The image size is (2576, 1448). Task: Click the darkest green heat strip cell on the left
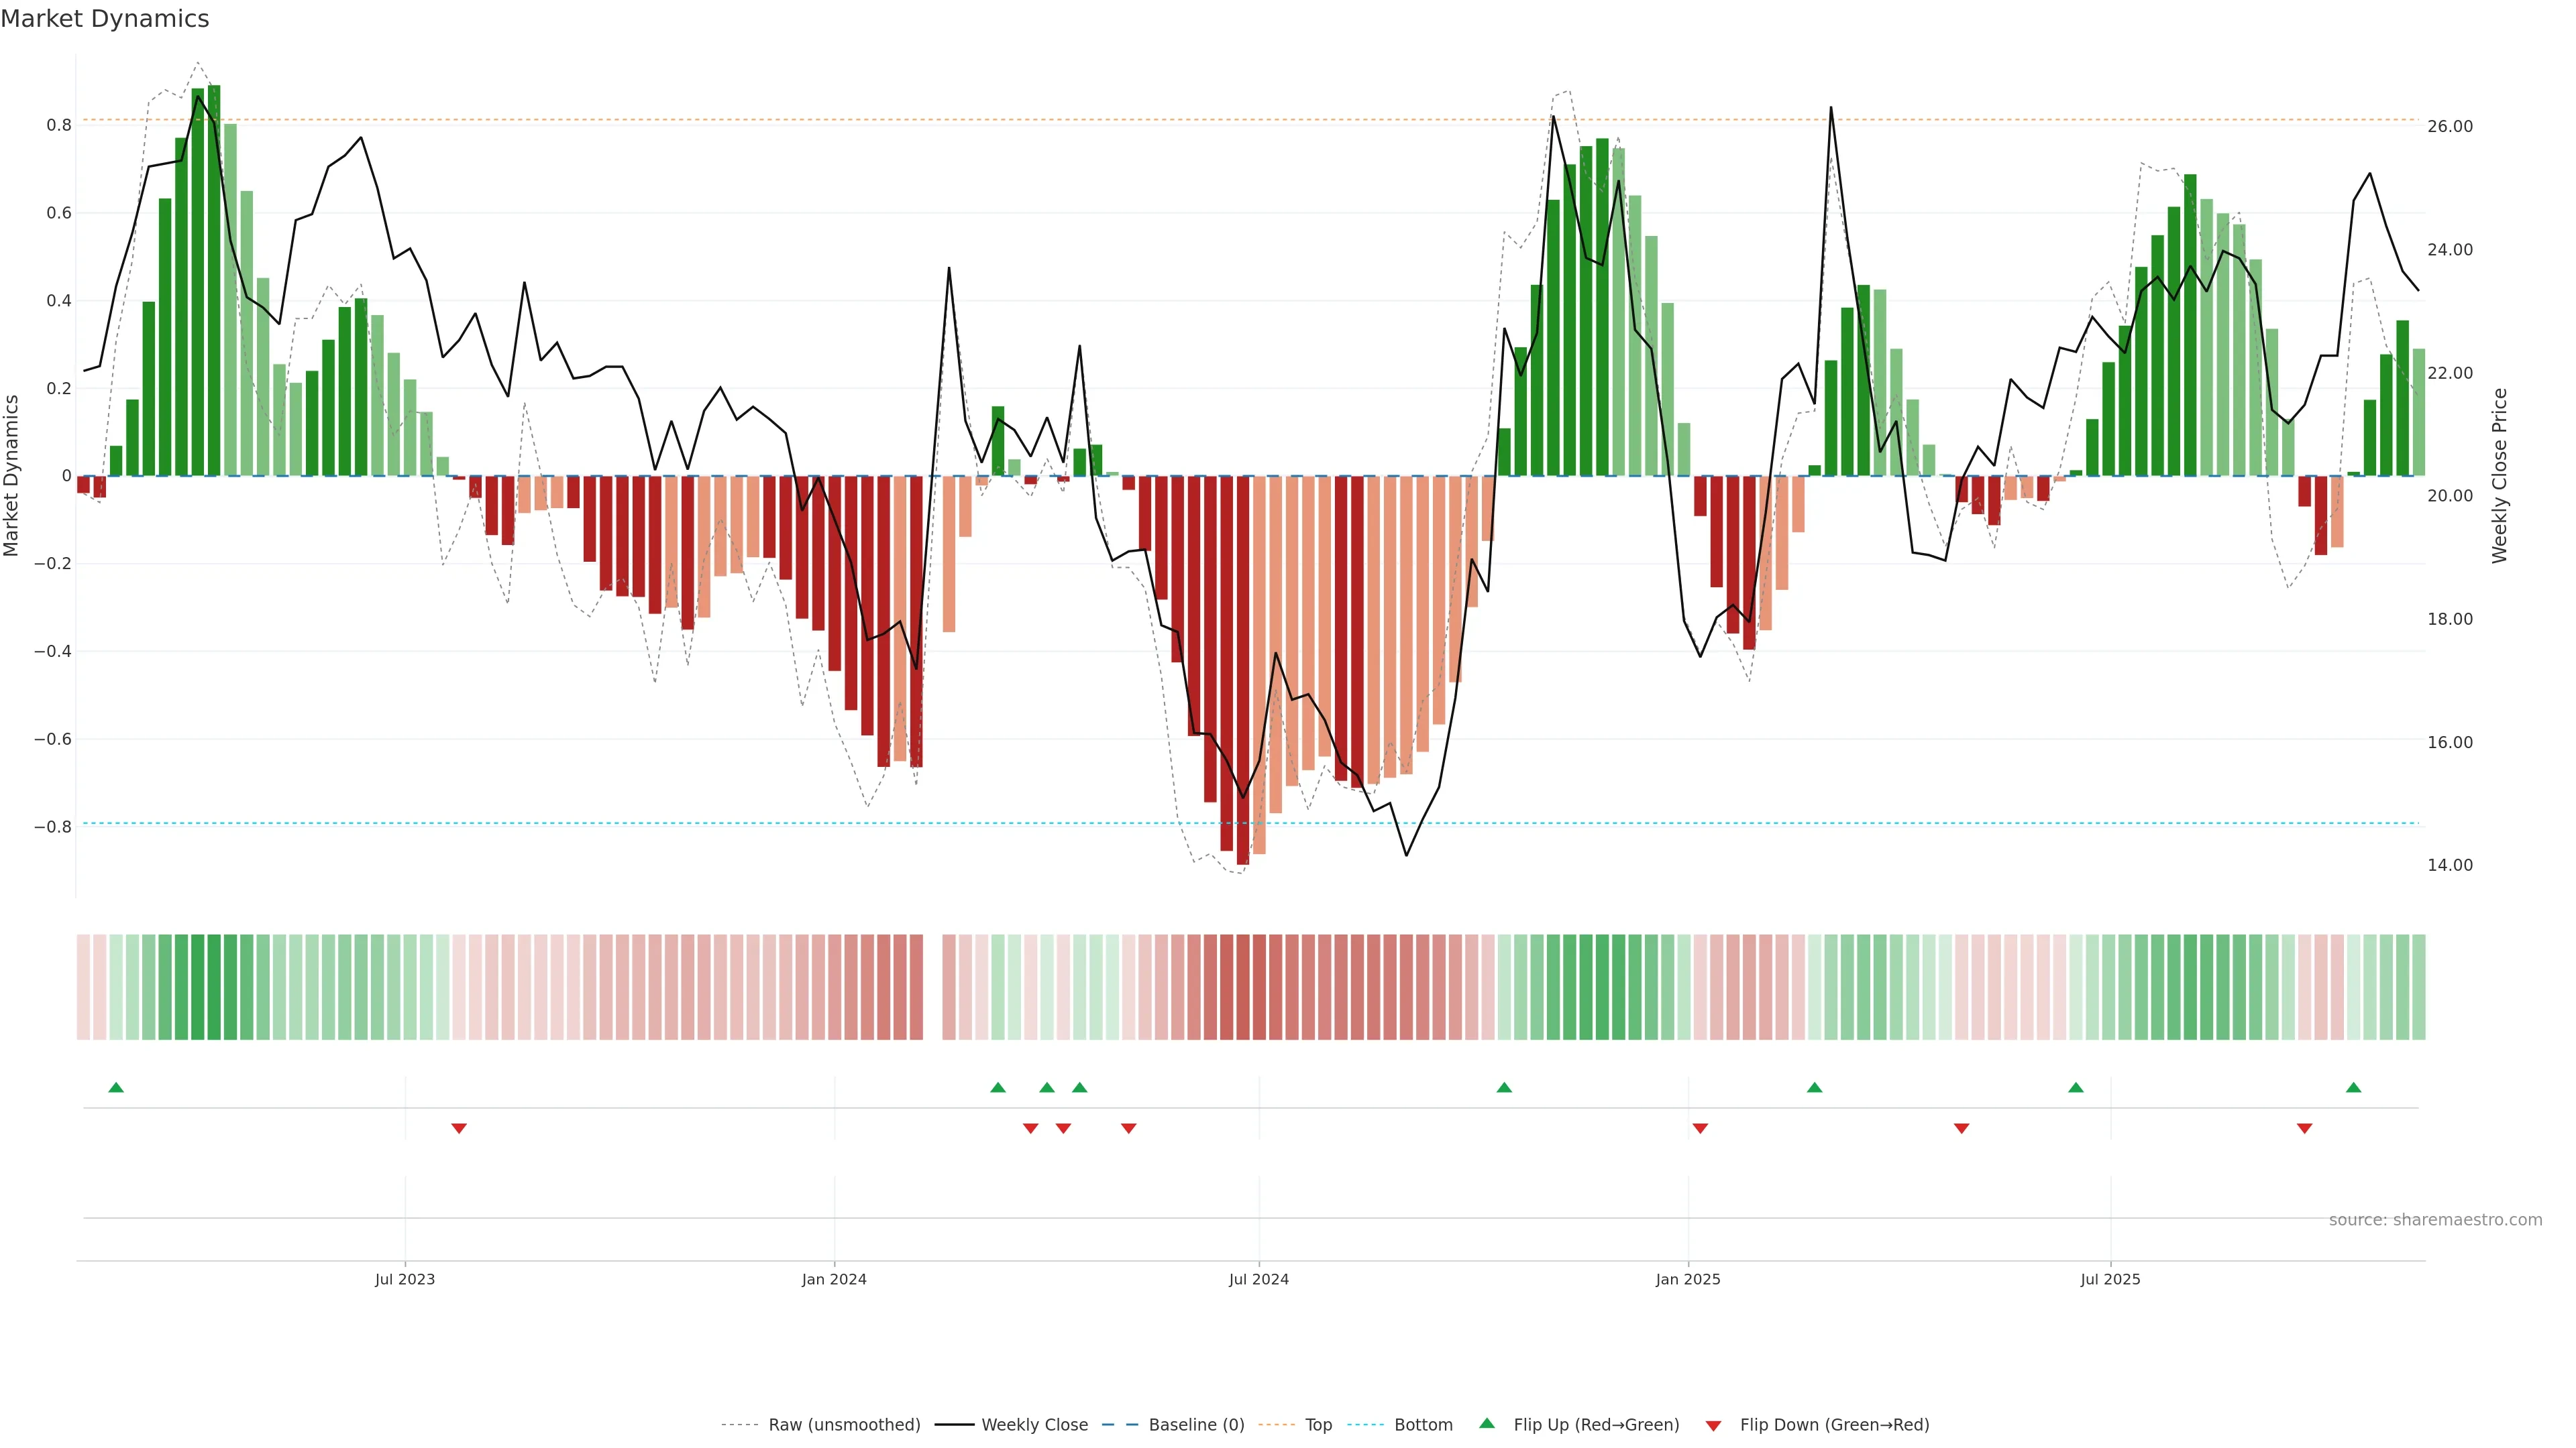coord(213,986)
